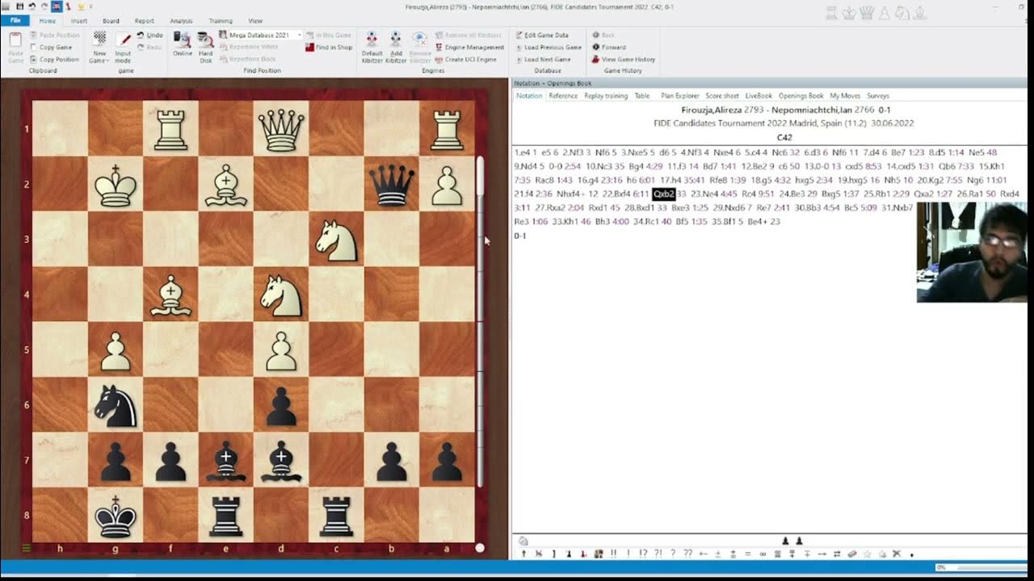The width and height of the screenshot is (1034, 581).
Task: Open the My Moves tab
Action: tap(845, 96)
